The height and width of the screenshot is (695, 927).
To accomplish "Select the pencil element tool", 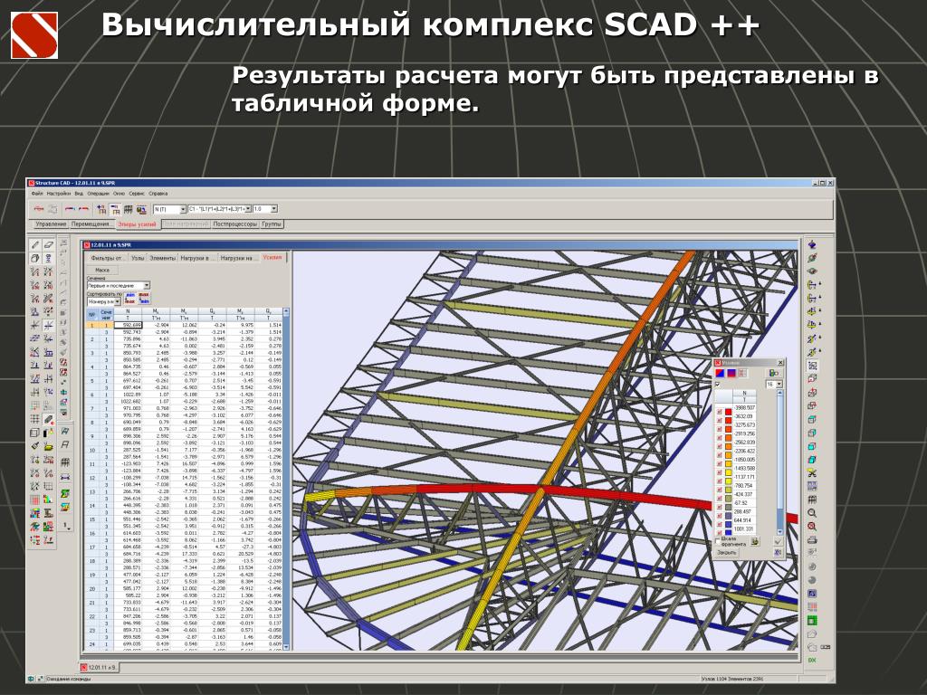I will [35, 244].
